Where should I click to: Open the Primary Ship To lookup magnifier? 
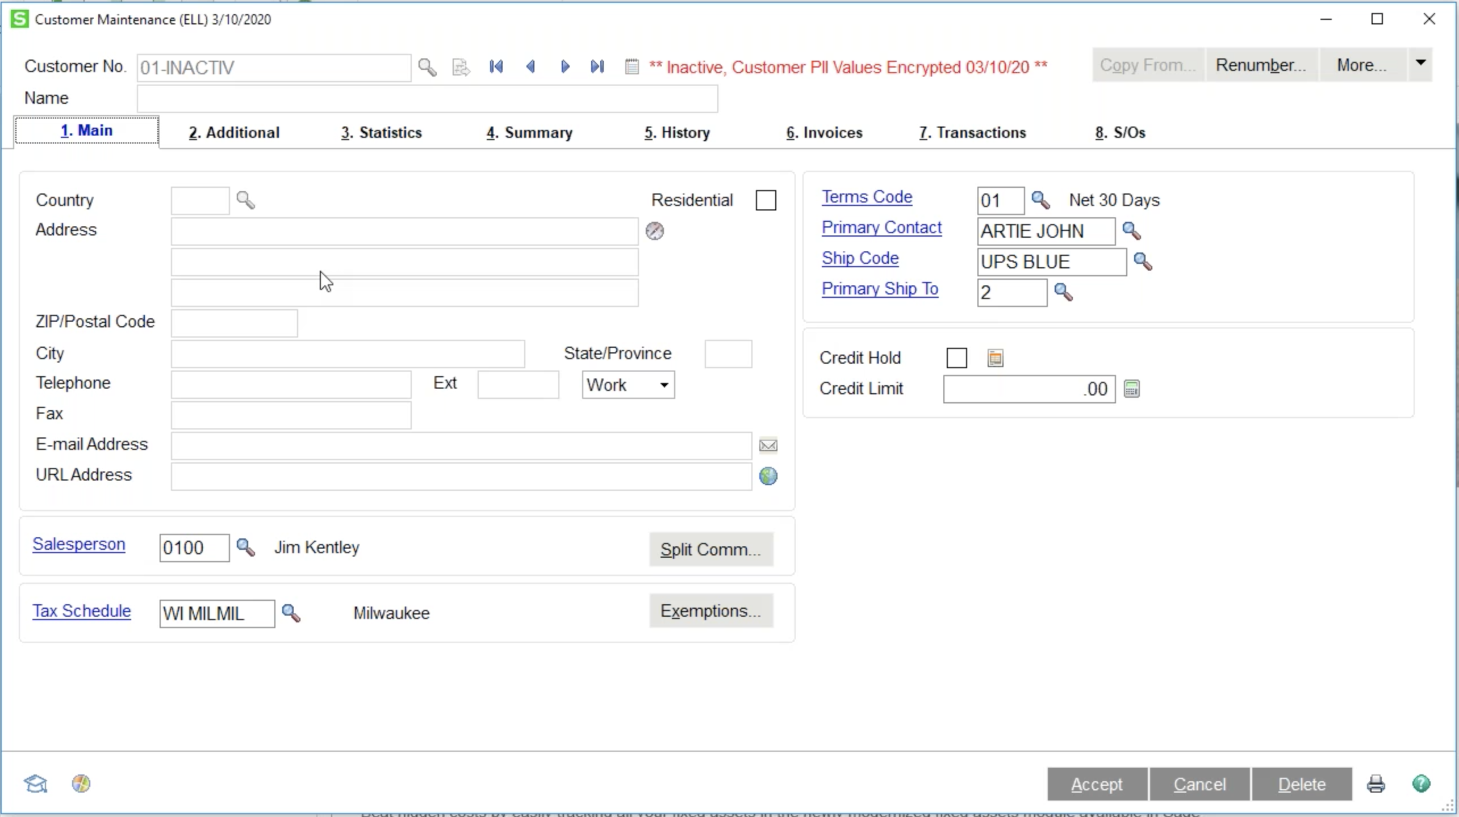(x=1063, y=292)
